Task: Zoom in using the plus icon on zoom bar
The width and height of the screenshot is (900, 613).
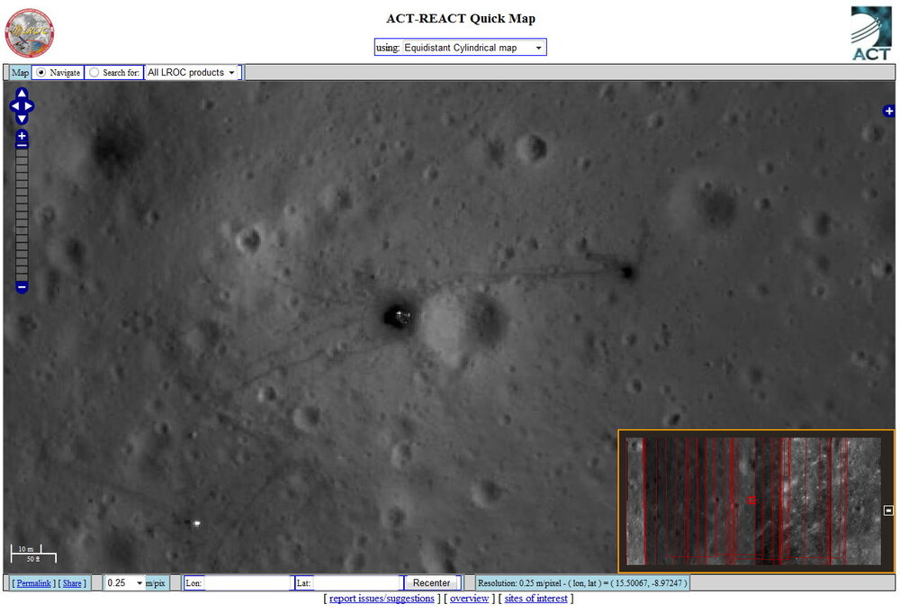Action: click(x=20, y=137)
